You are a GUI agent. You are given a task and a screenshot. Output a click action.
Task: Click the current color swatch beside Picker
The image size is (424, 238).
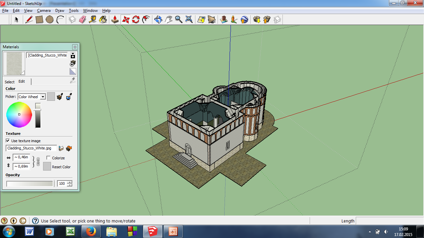[51, 97]
